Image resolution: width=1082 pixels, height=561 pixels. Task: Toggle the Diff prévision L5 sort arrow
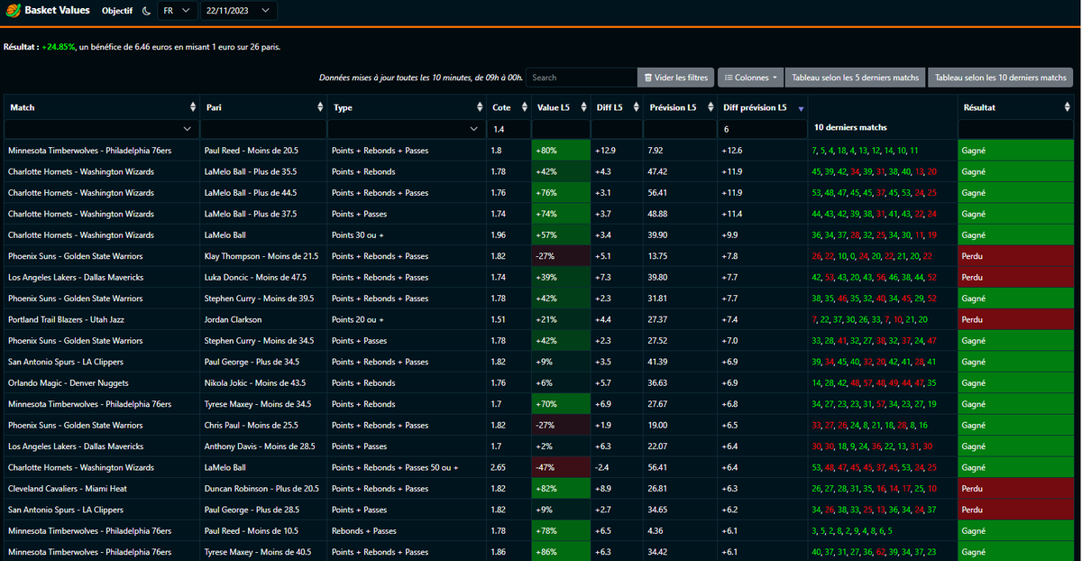pos(800,108)
